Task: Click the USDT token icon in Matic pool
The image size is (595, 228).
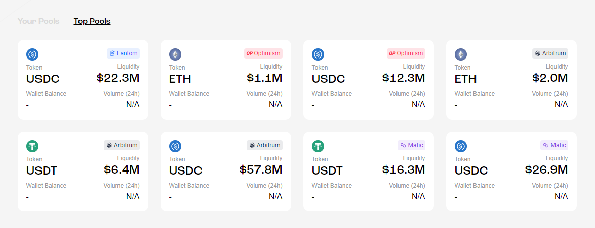Action: 318,146
